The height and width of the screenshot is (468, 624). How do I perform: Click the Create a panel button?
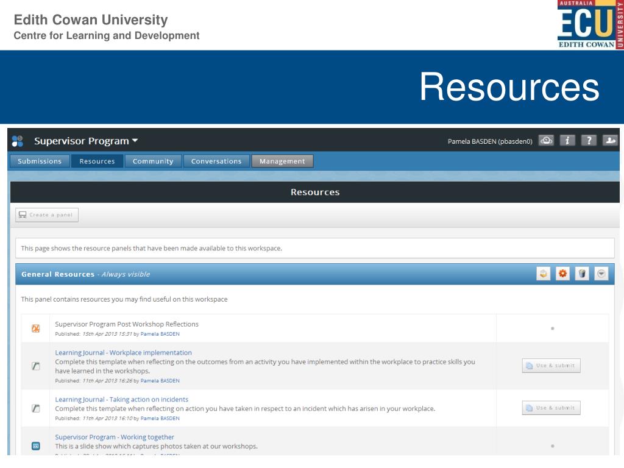pos(47,215)
